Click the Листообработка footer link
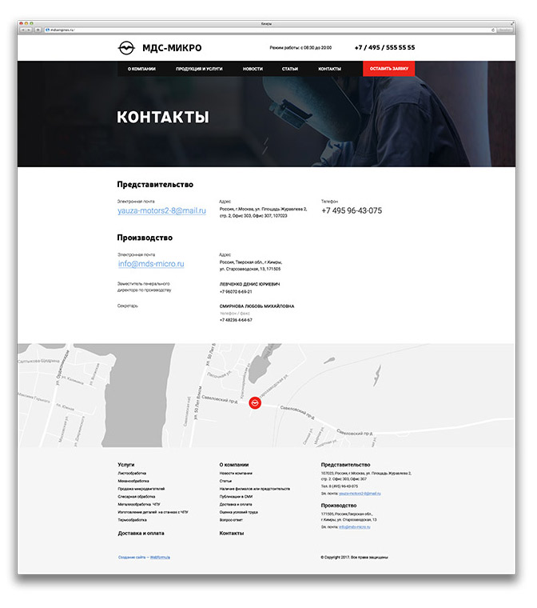Viewport: 537px width, 608px height. [132, 473]
